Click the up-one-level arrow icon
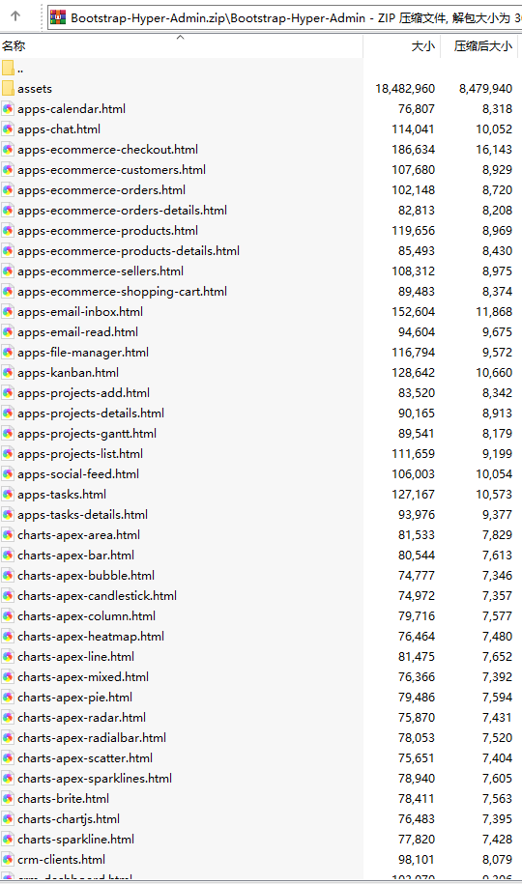This screenshot has height=884, width=522. coord(15,16)
